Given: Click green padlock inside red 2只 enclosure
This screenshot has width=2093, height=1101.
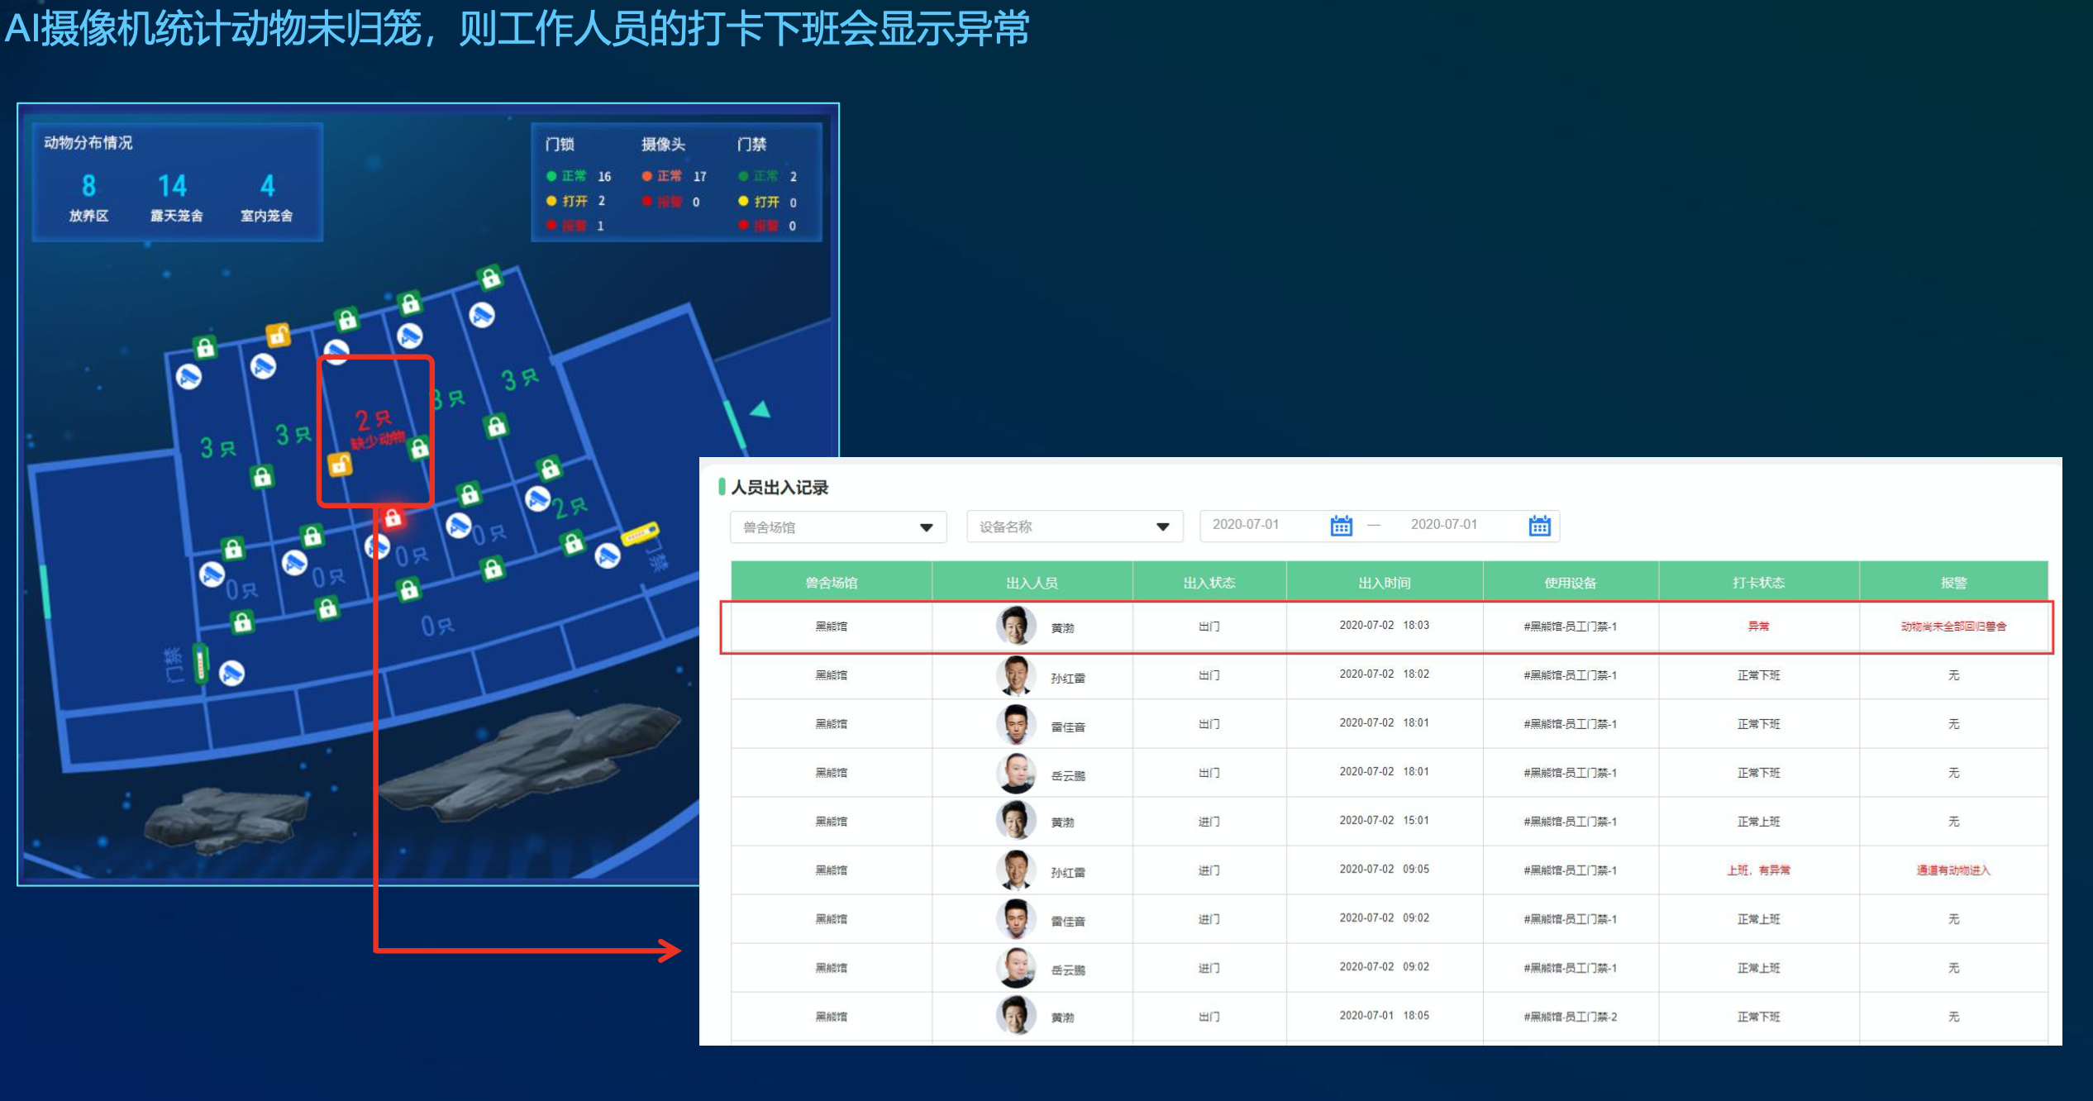Looking at the screenshot, I should click(x=419, y=448).
